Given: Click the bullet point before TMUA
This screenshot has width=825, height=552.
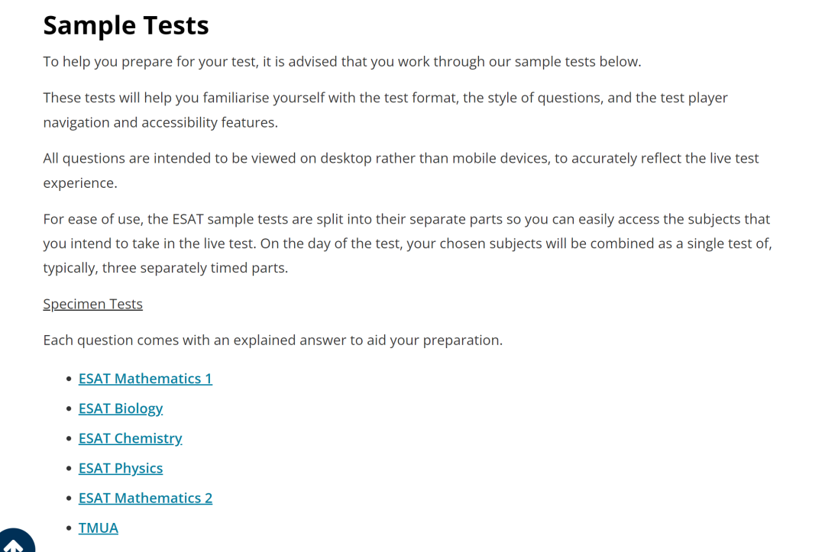Looking at the screenshot, I should (x=69, y=528).
